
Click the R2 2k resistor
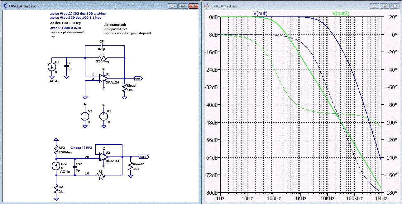pos(56,188)
